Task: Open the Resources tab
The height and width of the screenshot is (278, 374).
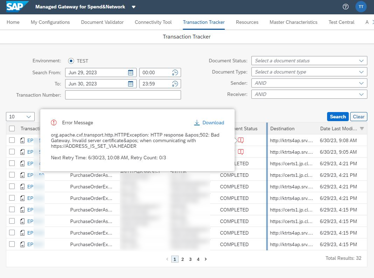Action: click(247, 22)
